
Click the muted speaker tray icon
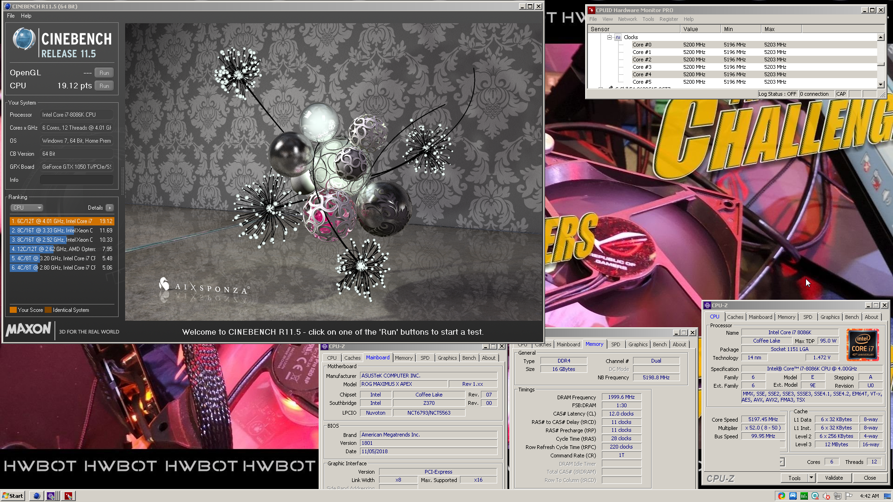pyautogui.click(x=826, y=496)
